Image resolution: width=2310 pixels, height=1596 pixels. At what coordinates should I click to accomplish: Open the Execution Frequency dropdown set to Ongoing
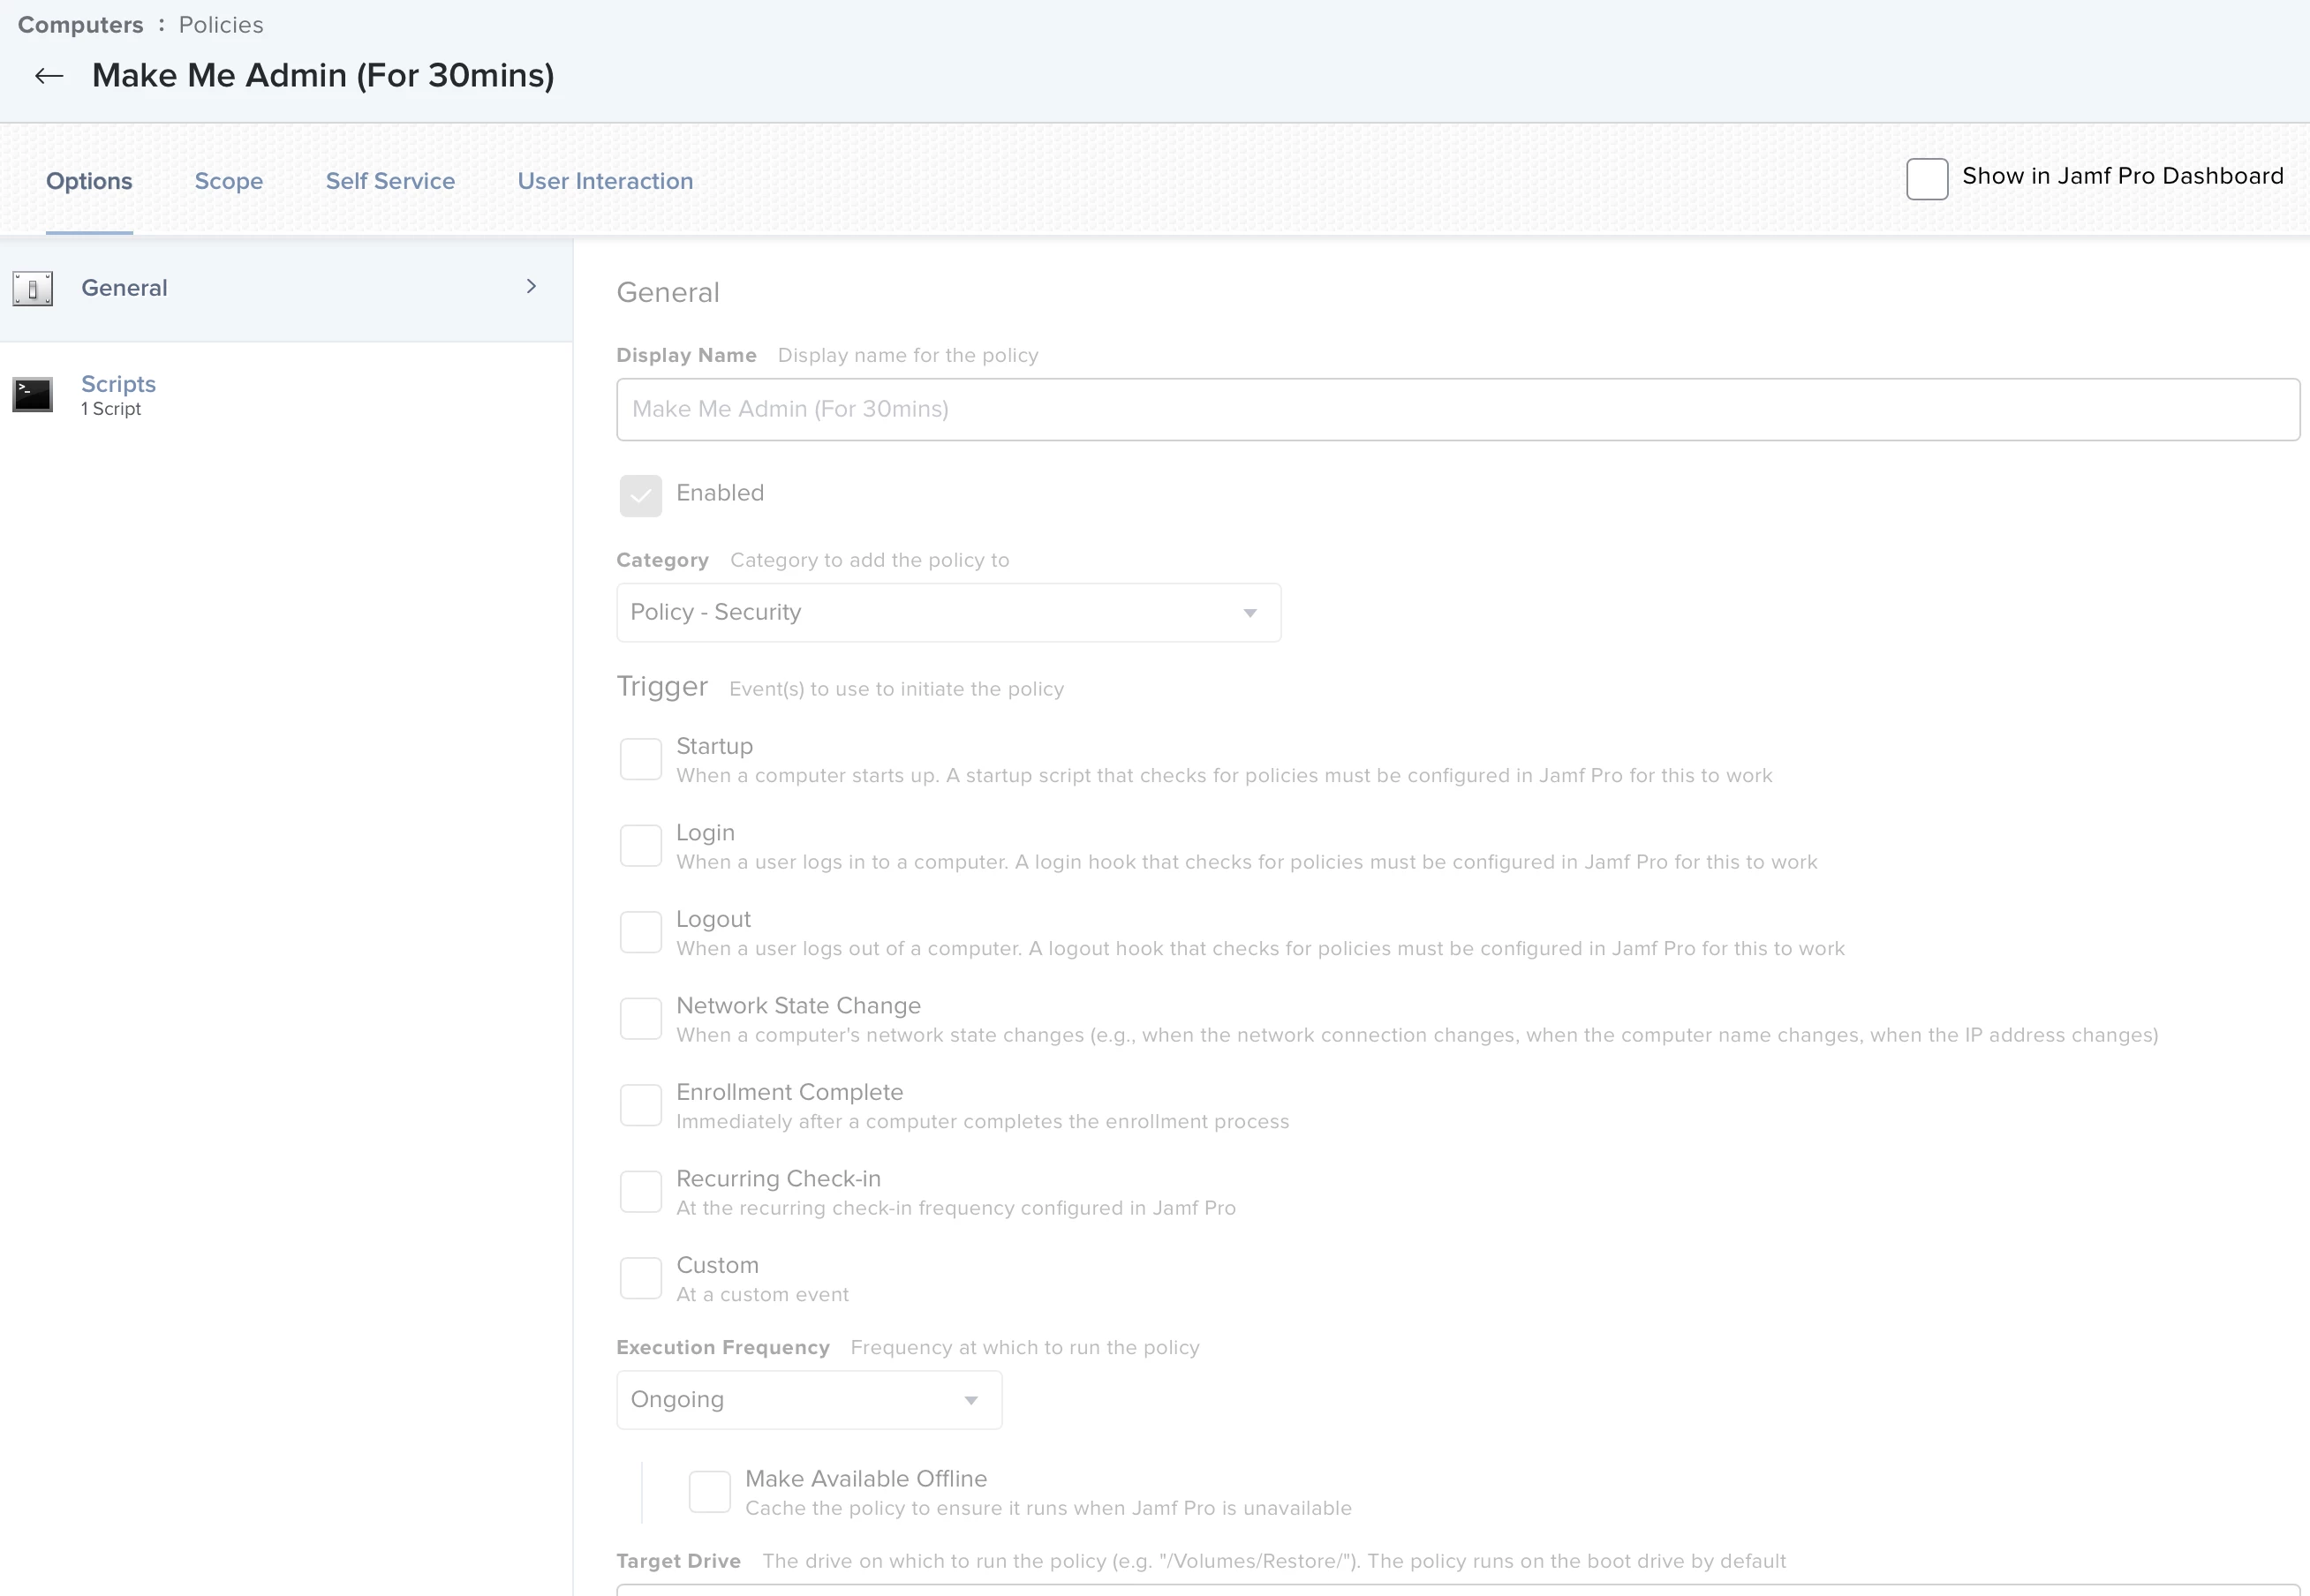click(x=808, y=1400)
